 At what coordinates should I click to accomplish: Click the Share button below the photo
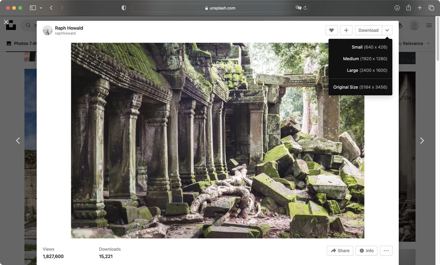339,250
